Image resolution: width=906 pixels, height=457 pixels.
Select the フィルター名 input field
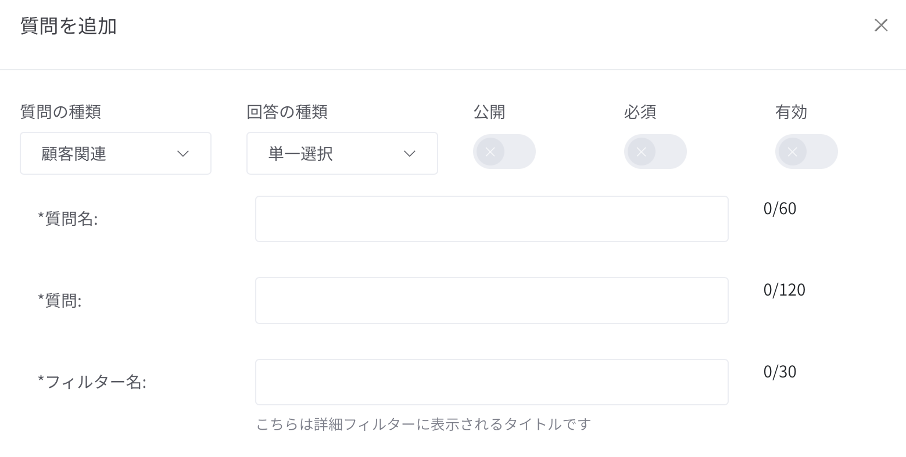click(x=492, y=382)
